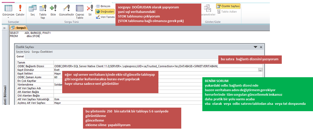Click the ODBC Zaman Aşımı value field
This screenshot has width=313, height=138.
(58, 77)
